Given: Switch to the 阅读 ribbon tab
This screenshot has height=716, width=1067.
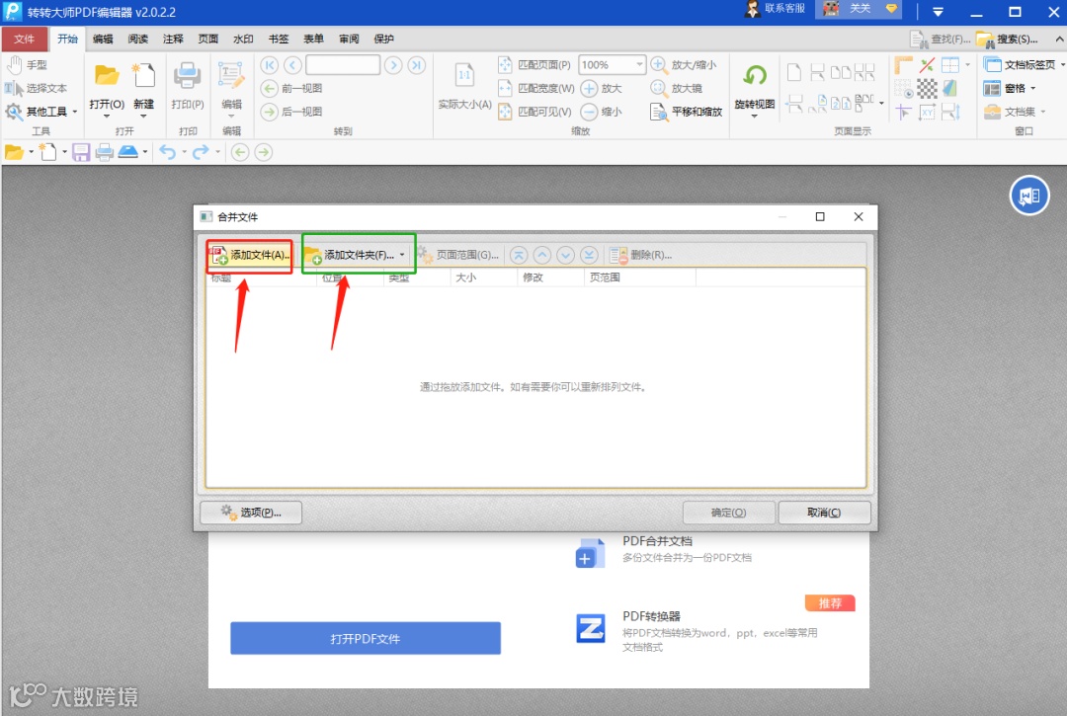Looking at the screenshot, I should point(138,39).
